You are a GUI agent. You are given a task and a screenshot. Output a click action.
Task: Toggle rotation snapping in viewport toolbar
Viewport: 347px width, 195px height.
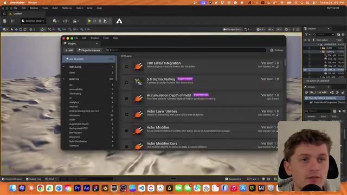pyautogui.click(x=70, y=29)
